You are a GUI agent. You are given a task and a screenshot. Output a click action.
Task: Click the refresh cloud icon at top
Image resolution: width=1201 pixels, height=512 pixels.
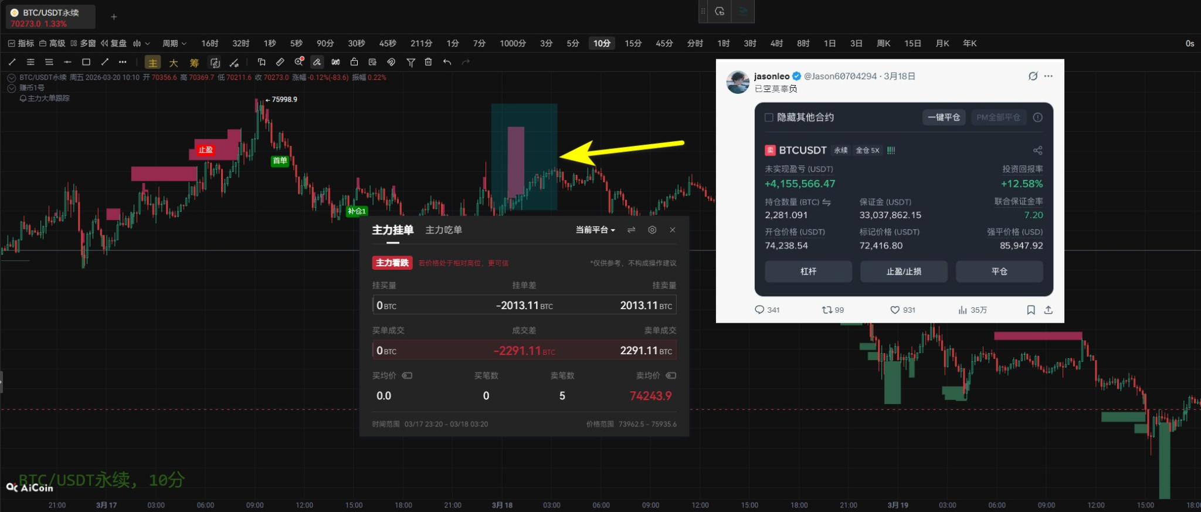(x=720, y=11)
